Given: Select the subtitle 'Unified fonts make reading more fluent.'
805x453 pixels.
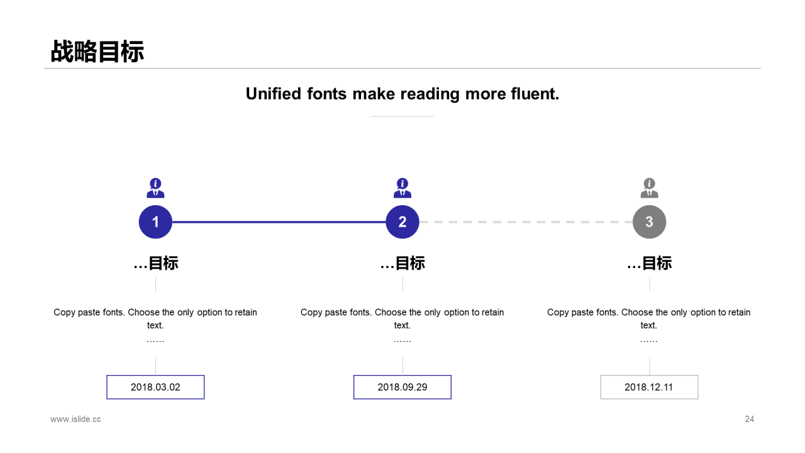Looking at the screenshot, I should pos(402,94).
